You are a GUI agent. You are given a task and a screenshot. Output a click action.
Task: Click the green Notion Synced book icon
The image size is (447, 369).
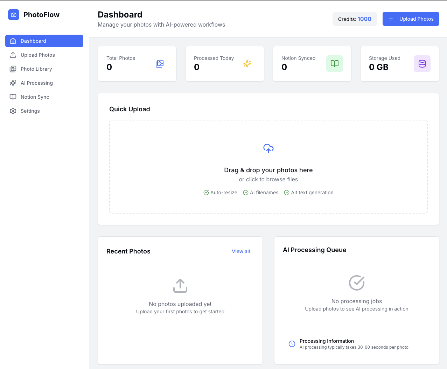335,64
